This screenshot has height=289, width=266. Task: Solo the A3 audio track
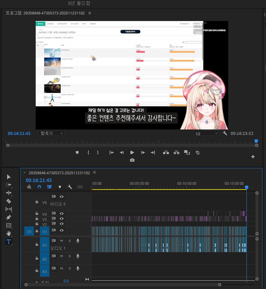tap(70, 268)
